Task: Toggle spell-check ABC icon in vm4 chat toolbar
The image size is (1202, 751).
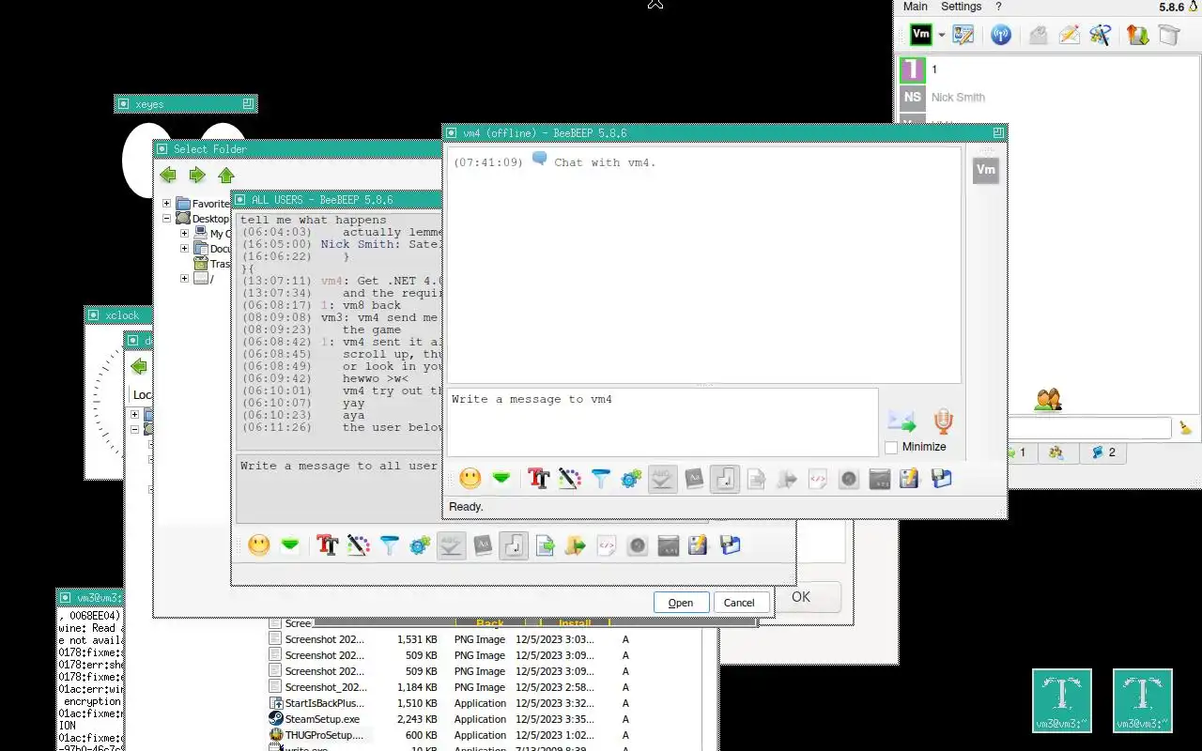Action: pyautogui.click(x=662, y=479)
